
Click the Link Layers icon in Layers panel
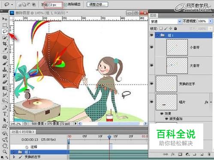click(166, 154)
